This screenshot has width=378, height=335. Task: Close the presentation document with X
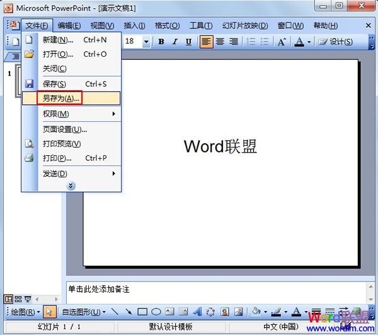point(368,25)
